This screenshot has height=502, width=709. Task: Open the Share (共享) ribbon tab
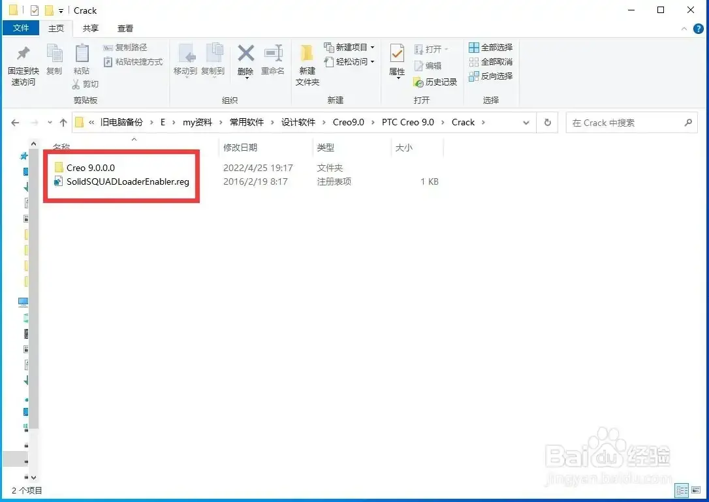pyautogui.click(x=91, y=29)
